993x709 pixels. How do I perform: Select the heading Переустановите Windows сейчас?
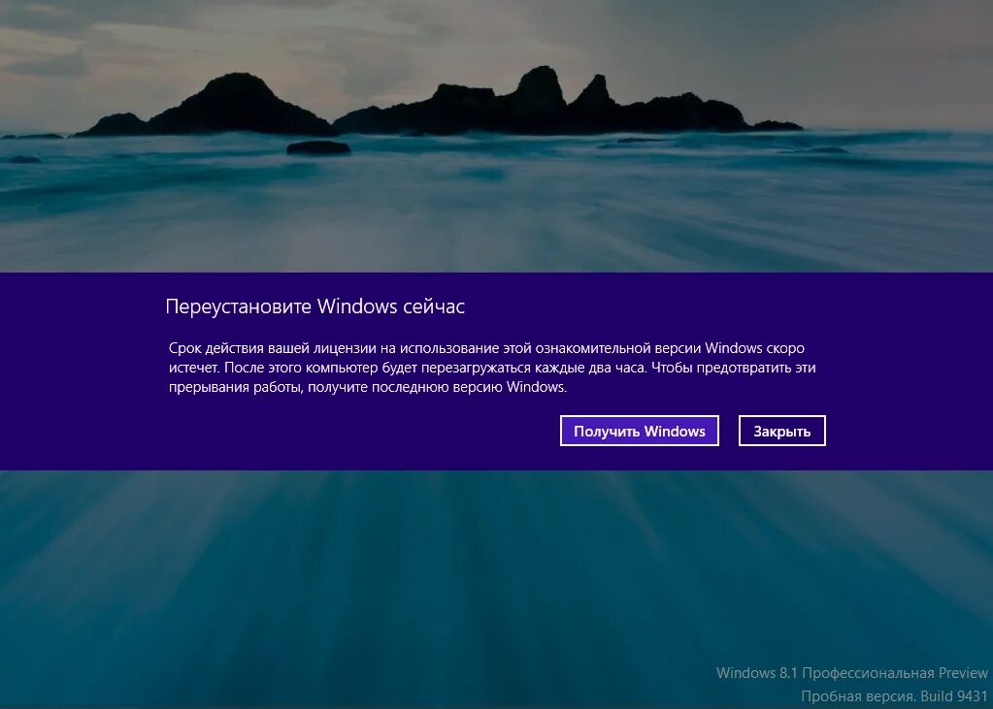click(314, 306)
